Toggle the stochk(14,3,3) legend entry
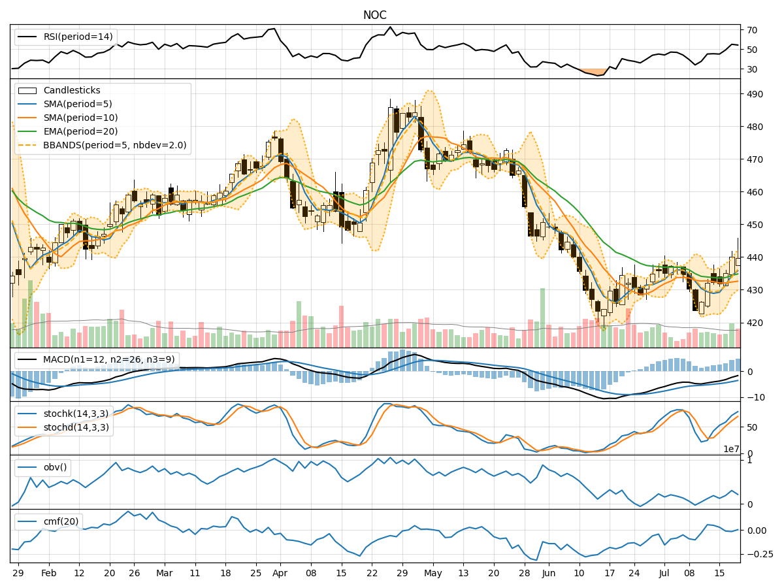Viewport: 784px width, 588px height. [x=29, y=414]
